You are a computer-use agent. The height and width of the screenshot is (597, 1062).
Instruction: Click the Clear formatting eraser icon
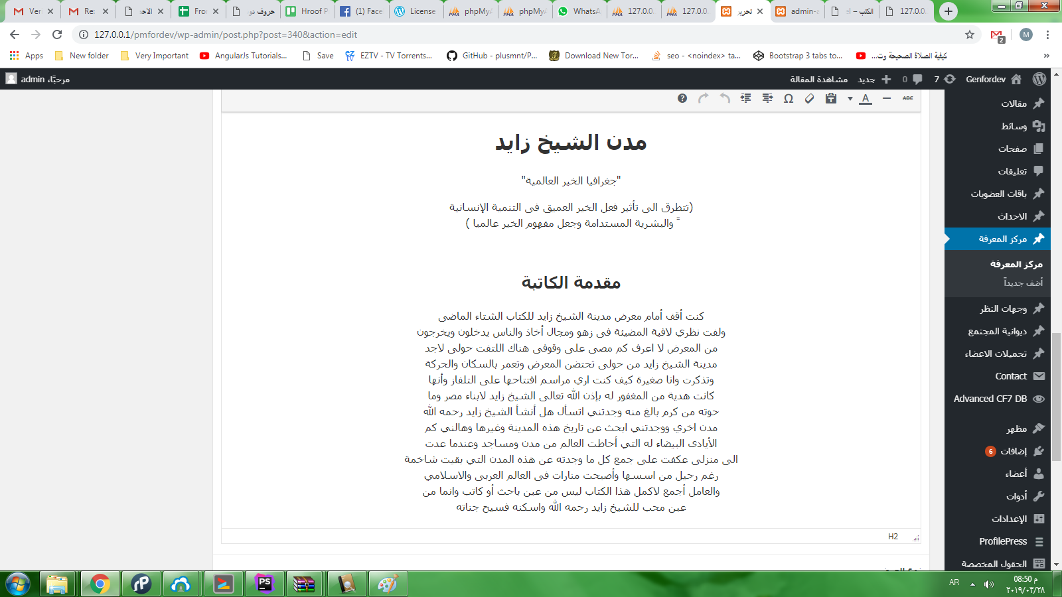pyautogui.click(x=809, y=98)
